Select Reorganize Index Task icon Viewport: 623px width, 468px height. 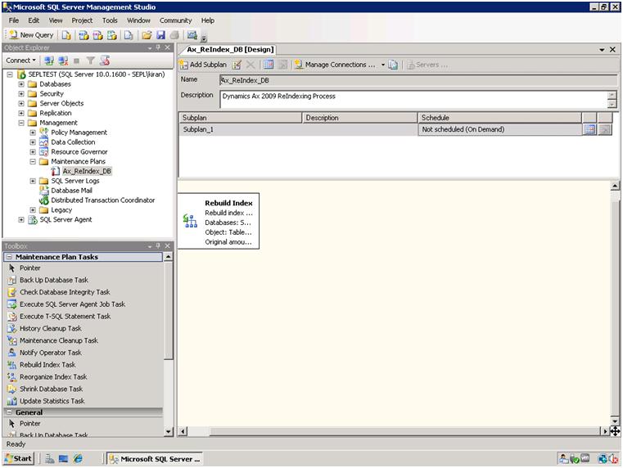pos(12,377)
